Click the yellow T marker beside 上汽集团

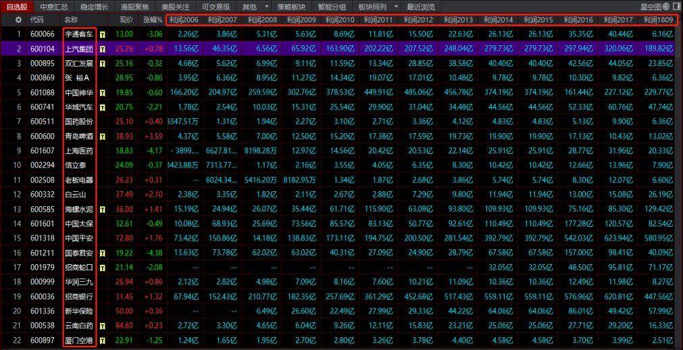point(103,49)
